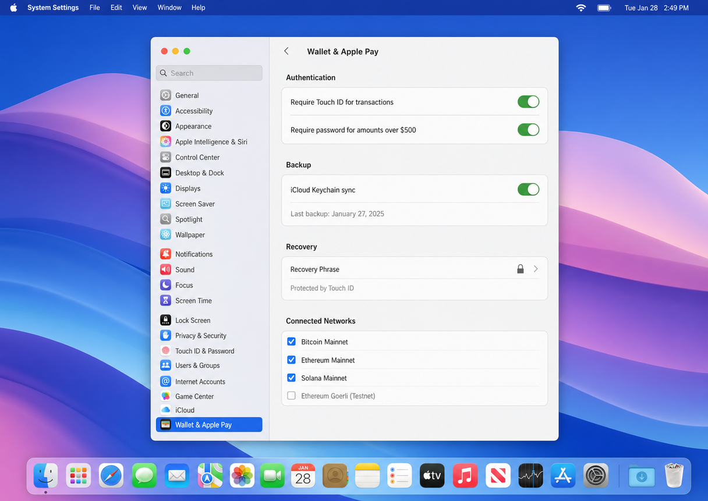The height and width of the screenshot is (501, 708).
Task: Click the lock icon on Recovery Phrase row
Action: coord(521,269)
